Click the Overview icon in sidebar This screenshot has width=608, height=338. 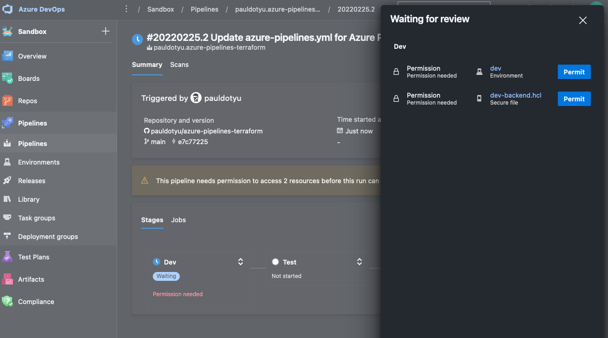pos(7,56)
